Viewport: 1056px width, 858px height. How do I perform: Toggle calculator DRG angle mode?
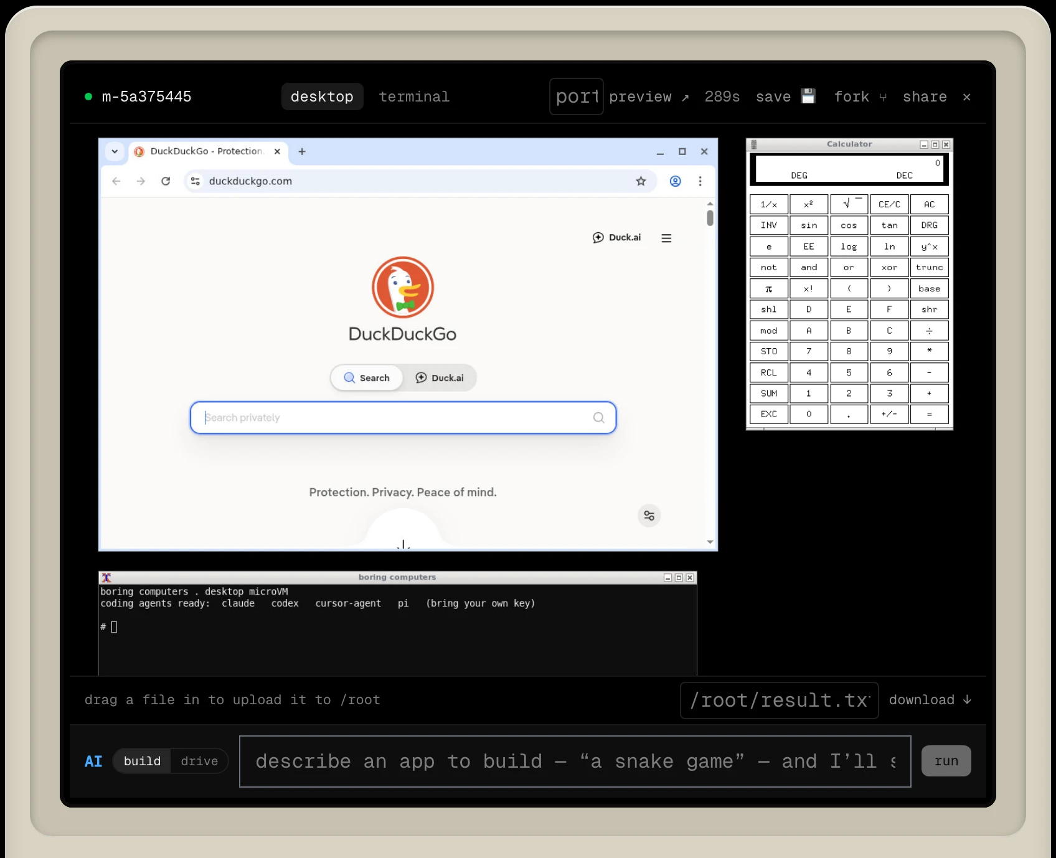pyautogui.click(x=930, y=225)
